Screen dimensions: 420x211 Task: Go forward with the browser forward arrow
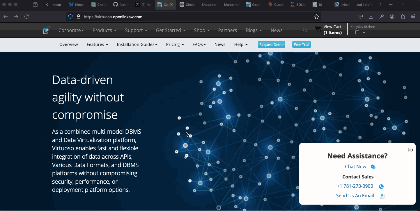point(16,17)
